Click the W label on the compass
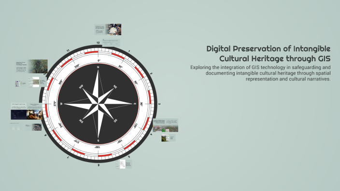The width and height of the screenshot is (340, 191). coord(61,104)
